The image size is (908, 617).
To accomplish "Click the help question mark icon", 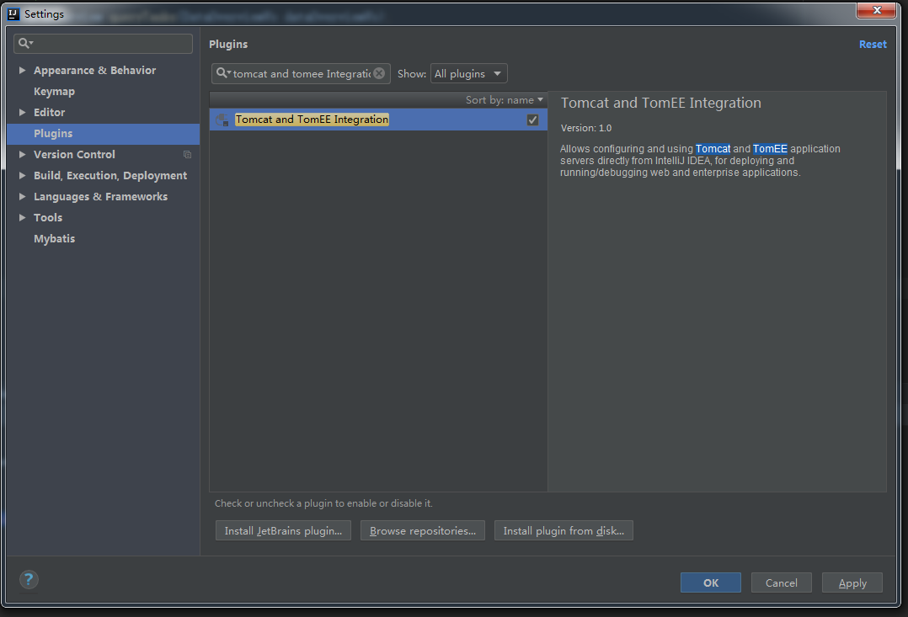I will coord(29,579).
